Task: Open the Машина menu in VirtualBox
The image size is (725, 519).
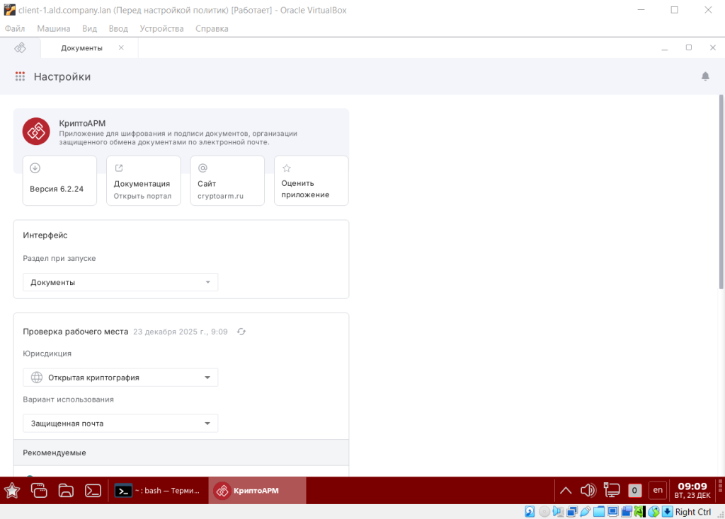Action: 54,29
